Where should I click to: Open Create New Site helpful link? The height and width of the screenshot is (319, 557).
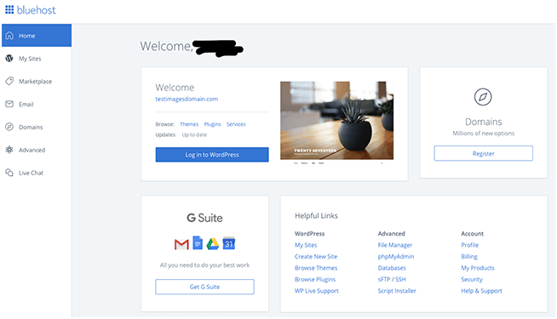[x=316, y=256]
